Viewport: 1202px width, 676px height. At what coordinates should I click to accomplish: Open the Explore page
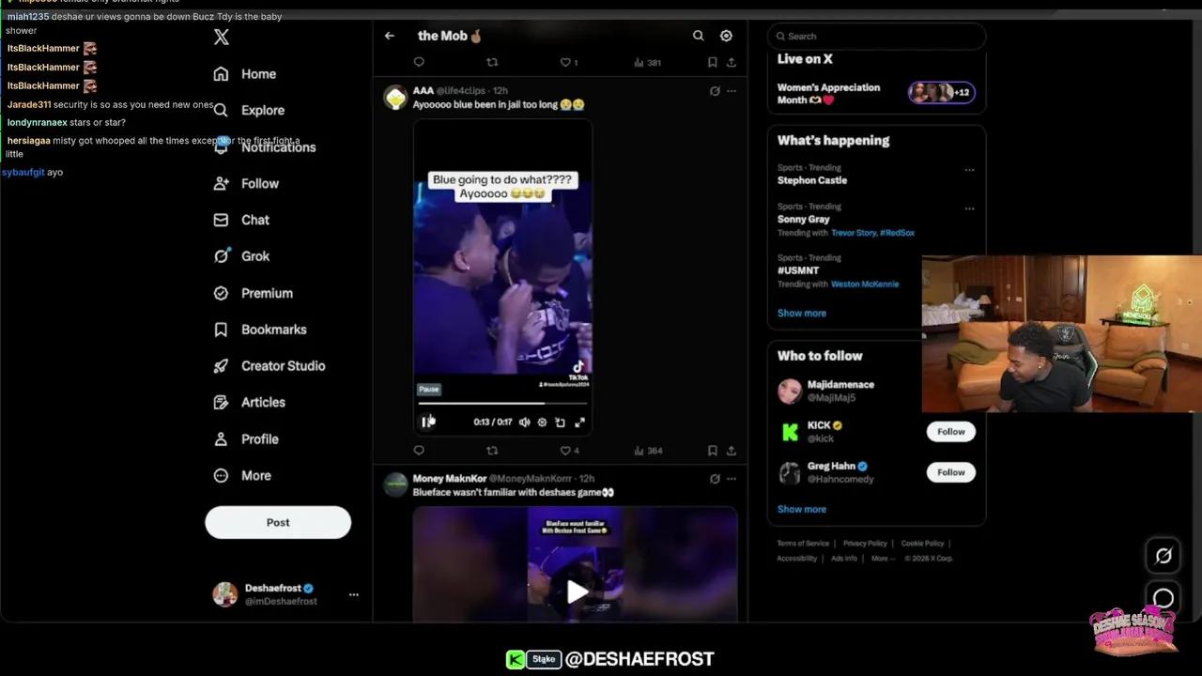pos(249,110)
